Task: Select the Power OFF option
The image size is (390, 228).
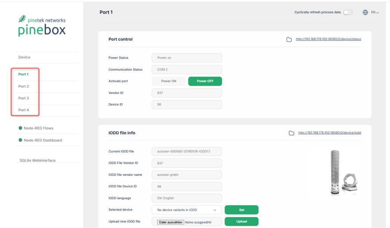Action: tap(205, 81)
